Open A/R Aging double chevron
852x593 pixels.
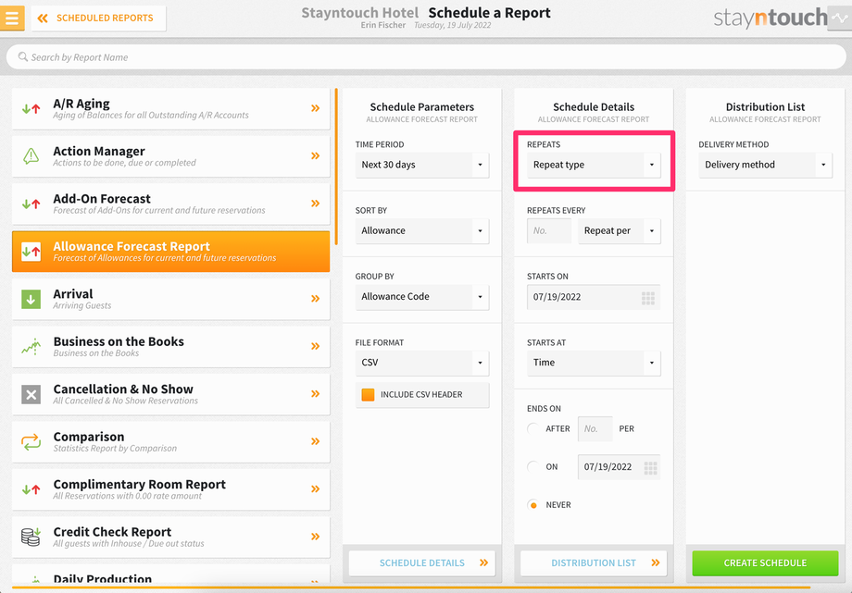[315, 108]
